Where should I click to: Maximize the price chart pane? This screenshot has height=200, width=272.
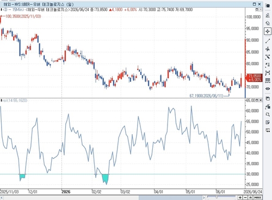point(257,9)
